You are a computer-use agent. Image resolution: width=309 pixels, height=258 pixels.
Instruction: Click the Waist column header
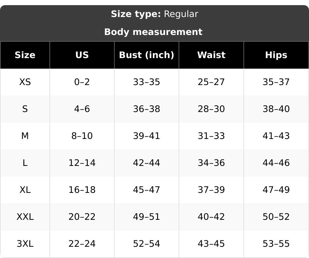[211, 55]
